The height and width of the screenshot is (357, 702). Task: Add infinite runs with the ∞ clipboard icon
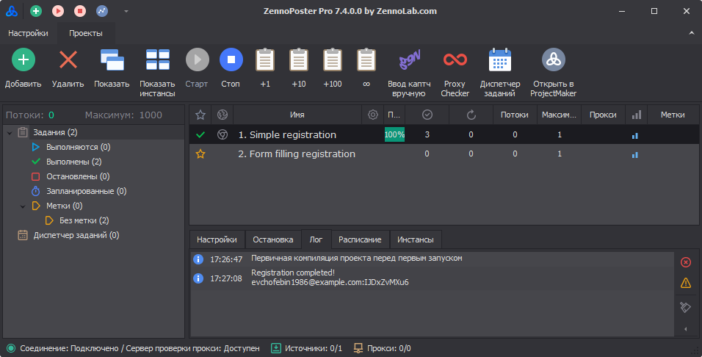click(366, 60)
